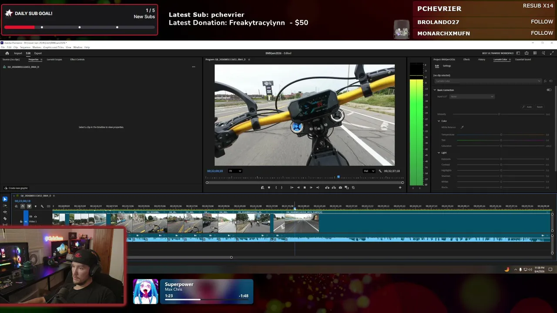Toggle track lock for Video 1

tap(21, 222)
